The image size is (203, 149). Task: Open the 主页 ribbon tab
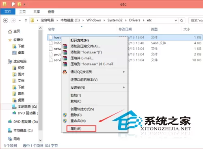pyautogui.click(x=22, y=12)
